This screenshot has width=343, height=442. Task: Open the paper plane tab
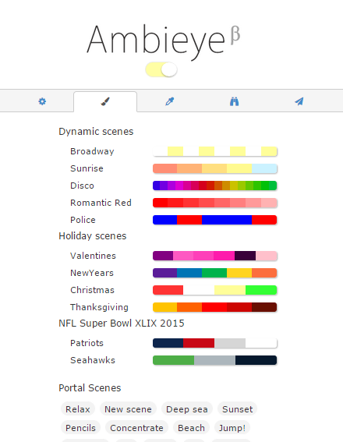click(299, 101)
